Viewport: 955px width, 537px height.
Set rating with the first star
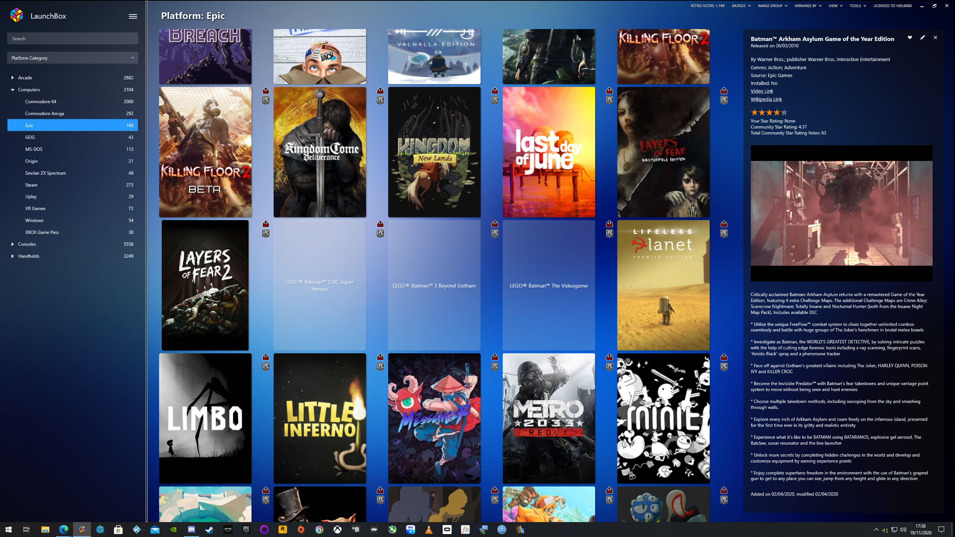click(x=754, y=112)
